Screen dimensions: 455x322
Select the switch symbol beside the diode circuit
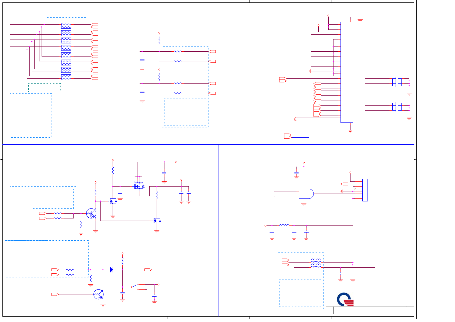coord(135,287)
